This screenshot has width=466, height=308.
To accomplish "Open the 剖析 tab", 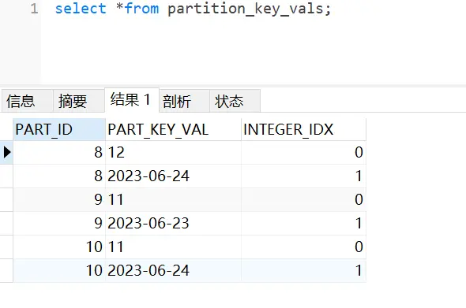I will (x=184, y=101).
